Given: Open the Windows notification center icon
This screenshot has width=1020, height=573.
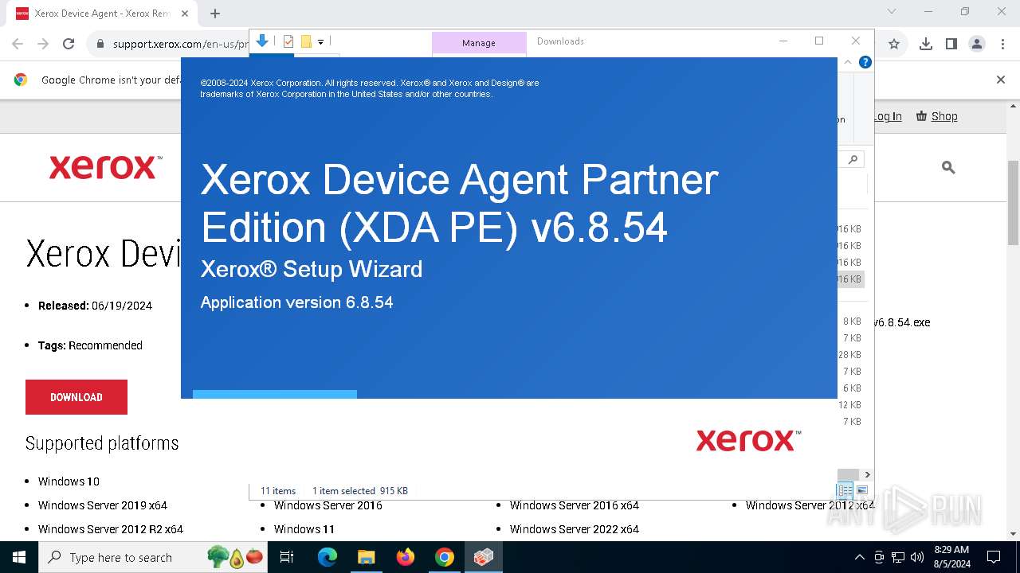Looking at the screenshot, I should click(x=994, y=557).
